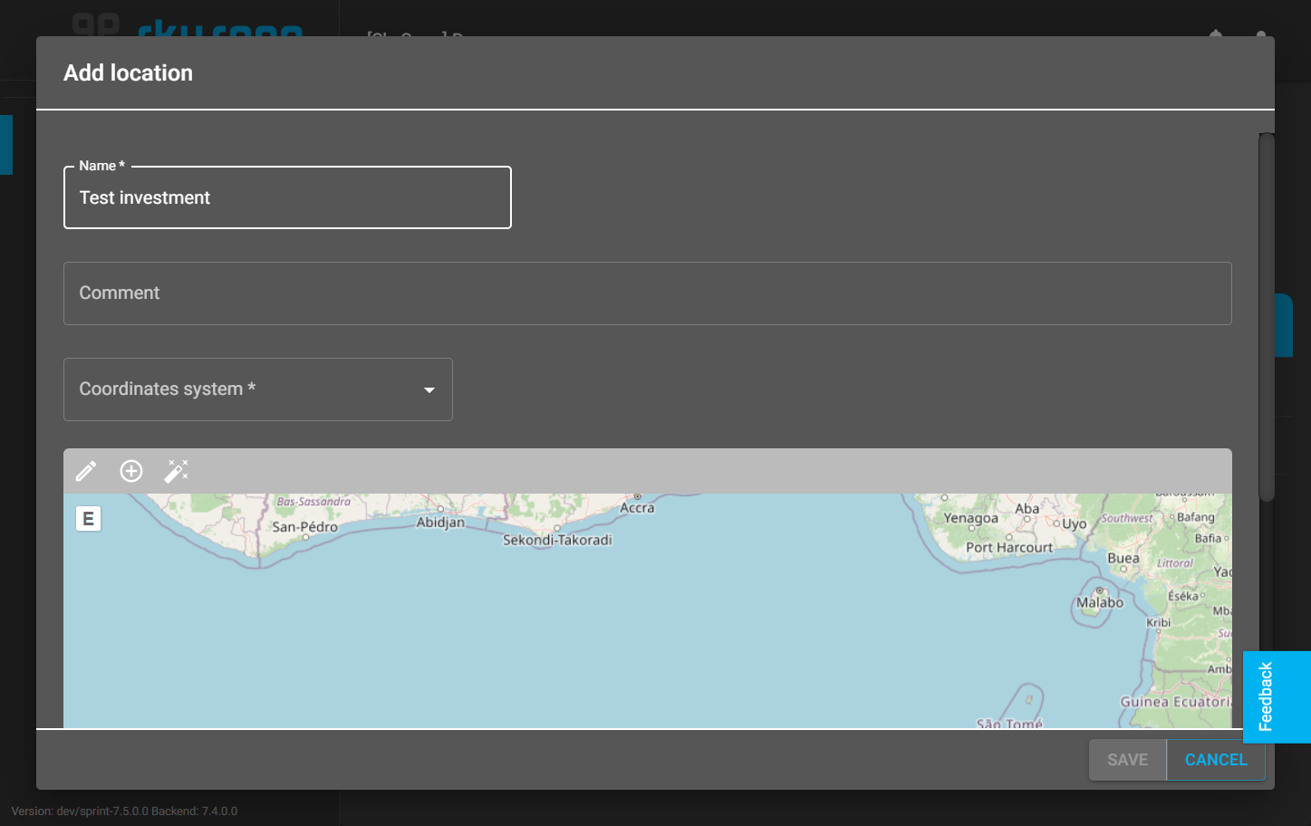This screenshot has height=826, width=1311.
Task: Click the Name input field
Action: tap(287, 197)
